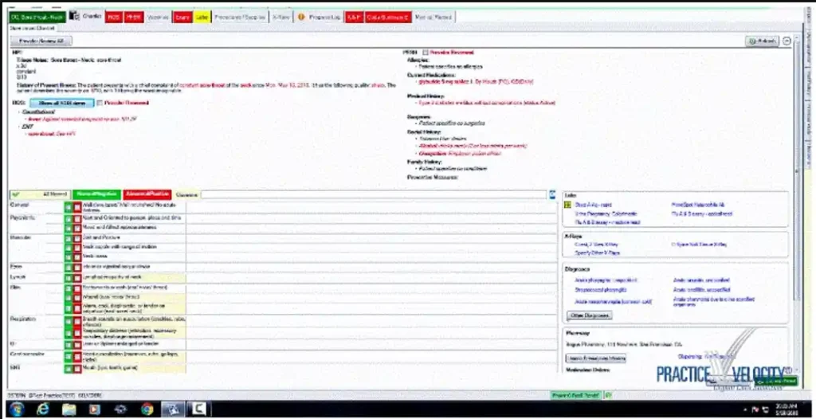Screen dimensions: 816x419
Task: Click the Action Center flag in tray
Action: pos(755,409)
